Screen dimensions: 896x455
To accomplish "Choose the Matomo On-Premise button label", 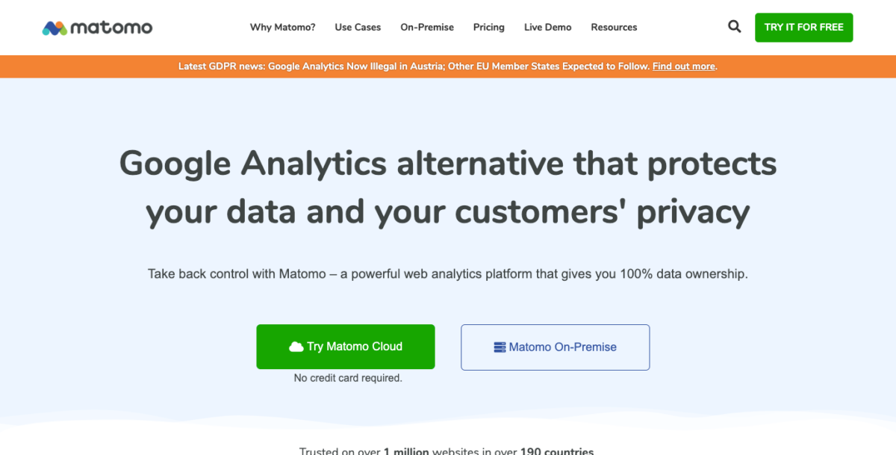I will tap(563, 347).
